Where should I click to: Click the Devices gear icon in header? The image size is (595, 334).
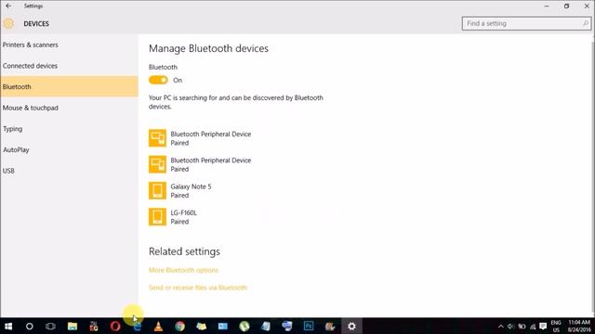click(x=8, y=23)
